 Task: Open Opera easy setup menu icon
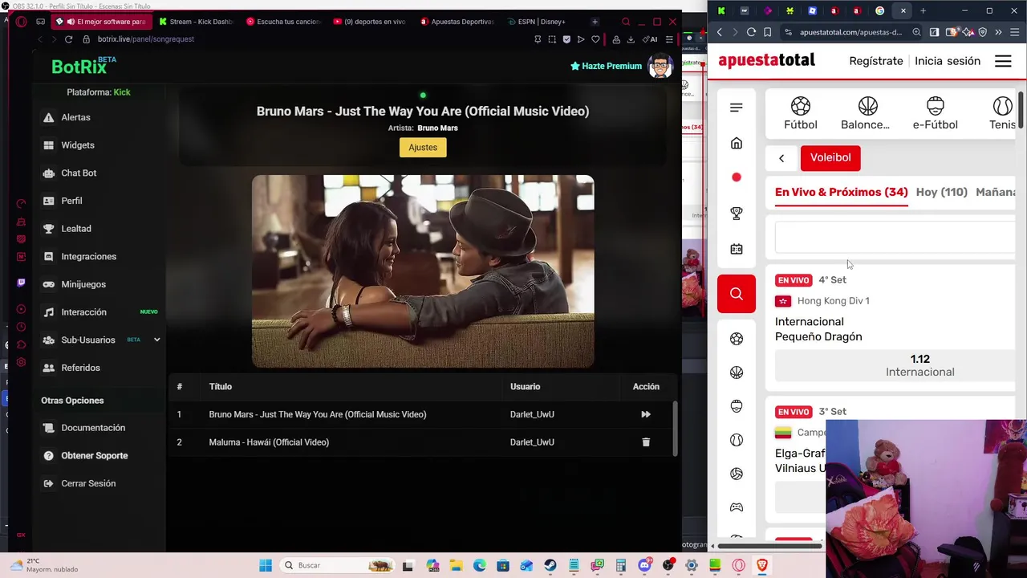669,39
